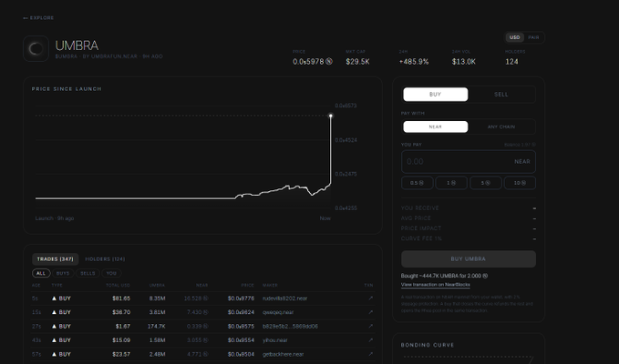Open transaction arrow for yihou.near trade

click(x=370, y=340)
